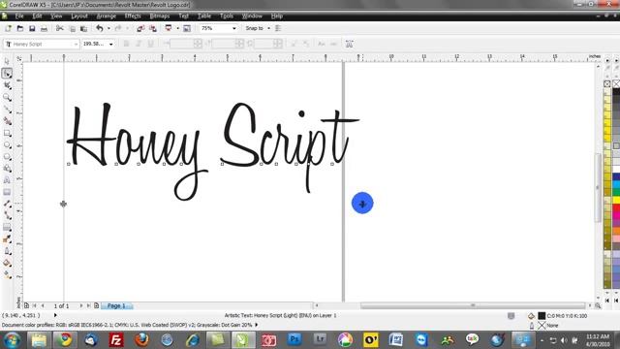Paste from clipboard
This screenshot has width=620, height=349.
pyautogui.click(x=84, y=28)
